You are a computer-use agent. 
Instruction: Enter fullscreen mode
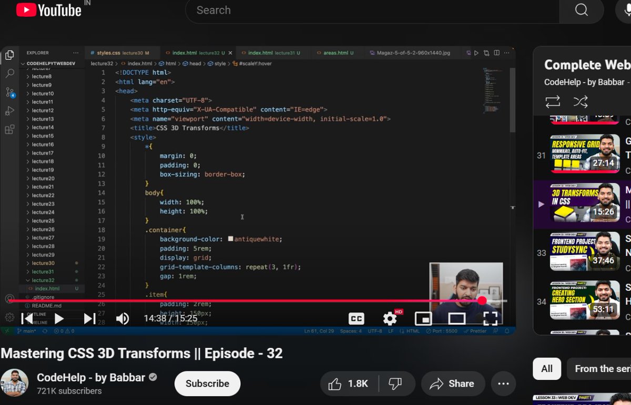pyautogui.click(x=490, y=318)
